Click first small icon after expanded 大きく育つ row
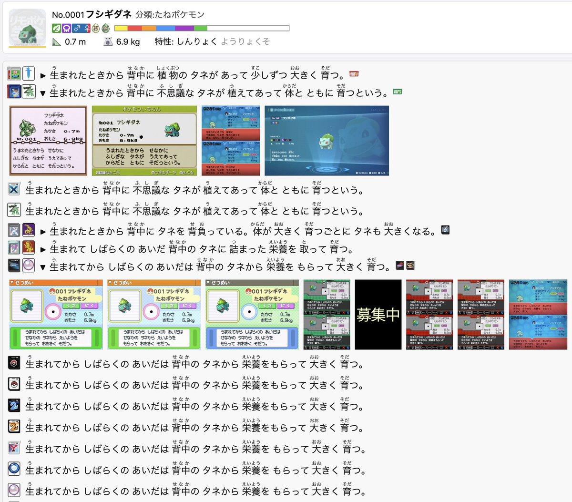Viewport: 572px width, 502px height. pyautogui.click(x=400, y=266)
